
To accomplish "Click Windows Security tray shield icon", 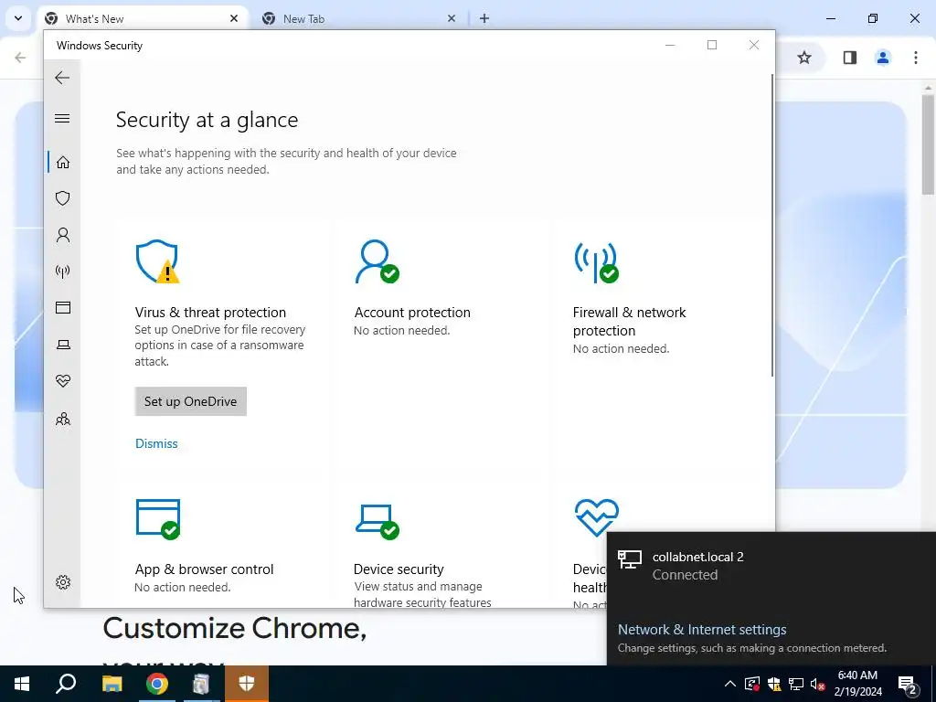I will point(774,684).
